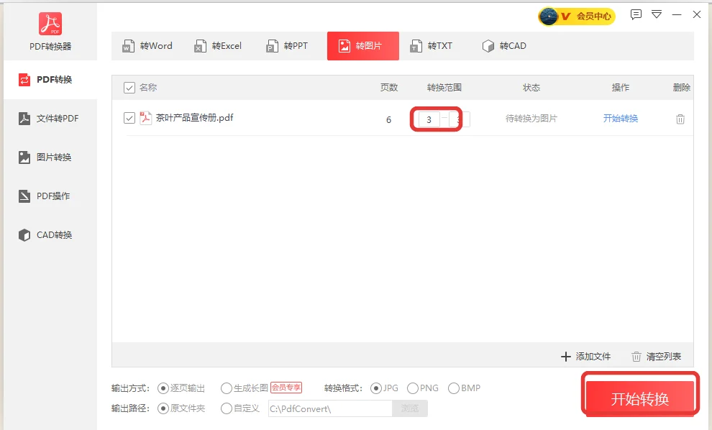The width and height of the screenshot is (712, 430).
Task: Open PDF操作 in the sidebar
Action: [50, 196]
